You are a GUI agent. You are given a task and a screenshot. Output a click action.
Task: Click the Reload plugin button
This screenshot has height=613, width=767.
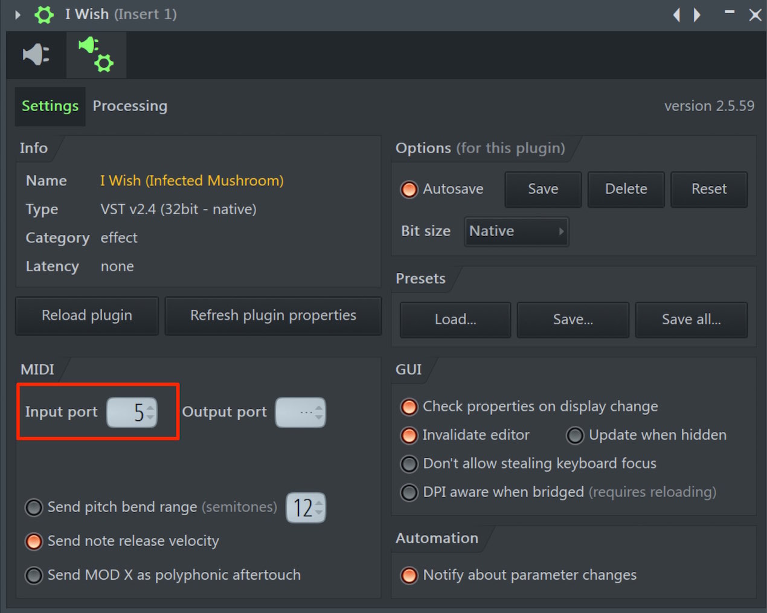click(x=87, y=315)
